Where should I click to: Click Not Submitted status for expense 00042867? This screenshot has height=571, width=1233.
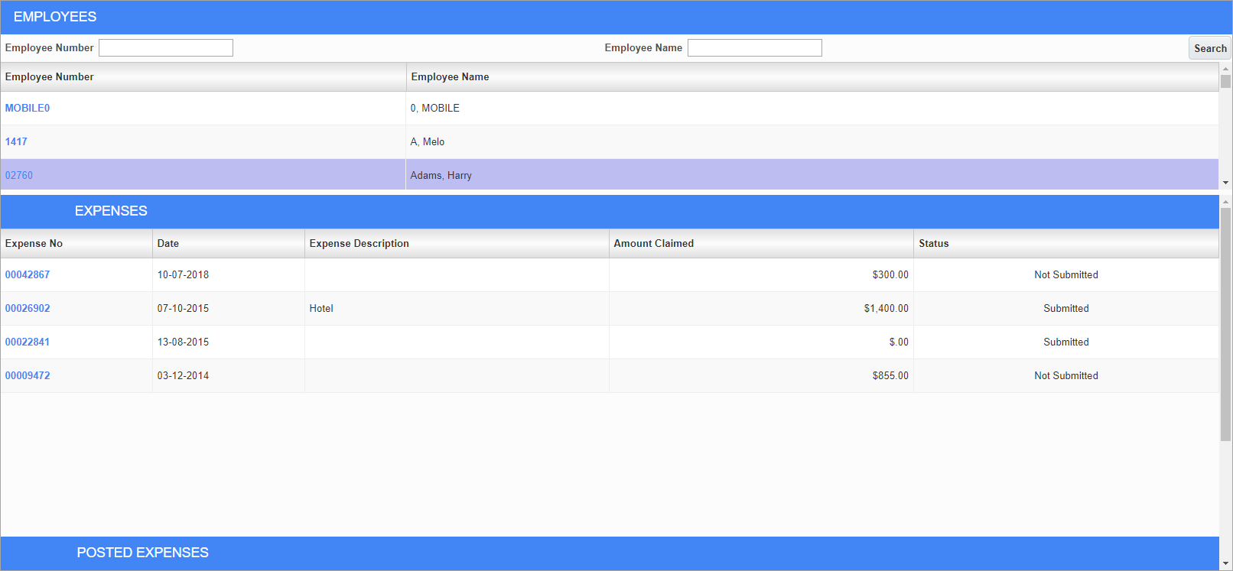pyautogui.click(x=1066, y=275)
